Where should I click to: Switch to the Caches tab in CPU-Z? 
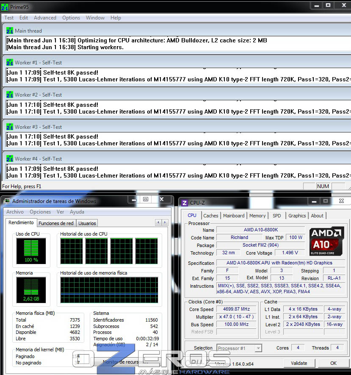(211, 216)
